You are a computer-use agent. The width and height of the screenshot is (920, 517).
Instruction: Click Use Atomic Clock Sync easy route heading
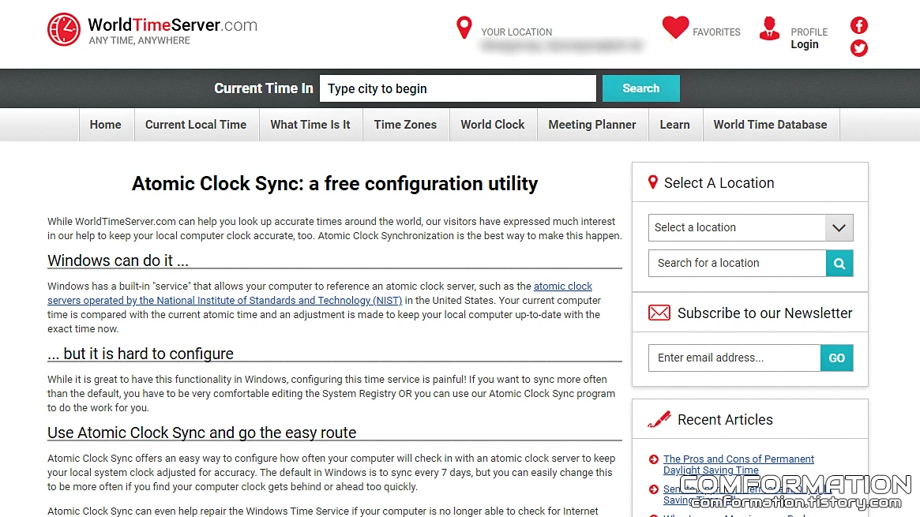202,433
